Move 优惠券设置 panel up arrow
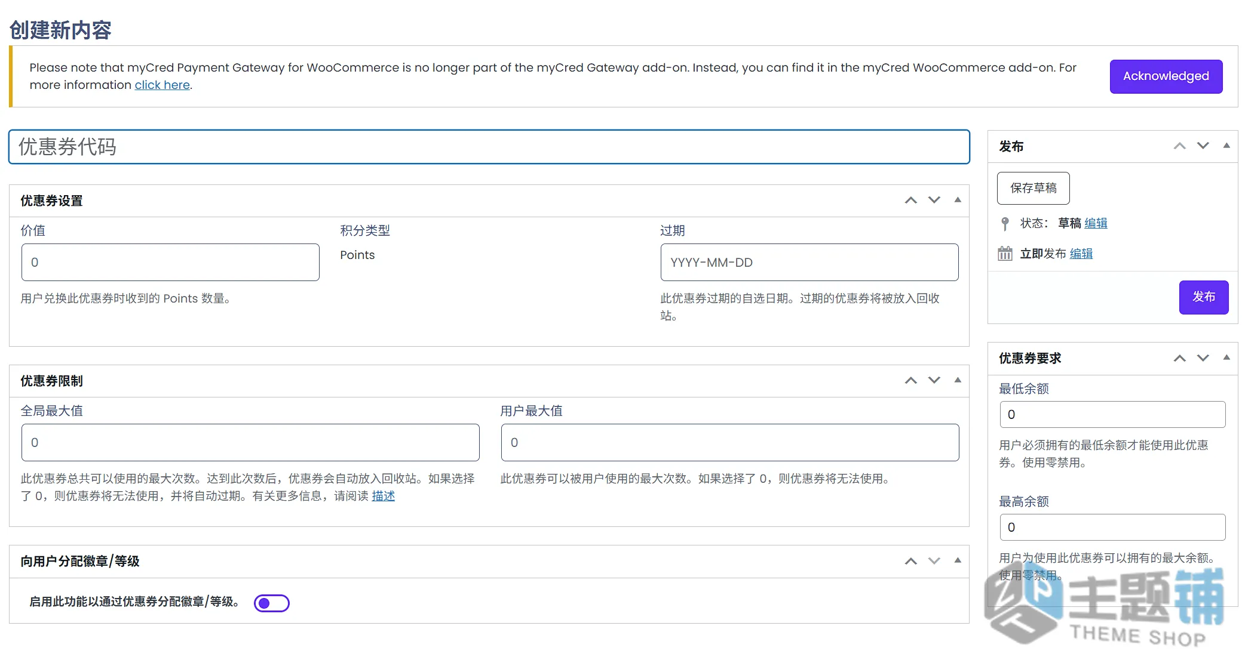1242x666 pixels. tap(910, 201)
